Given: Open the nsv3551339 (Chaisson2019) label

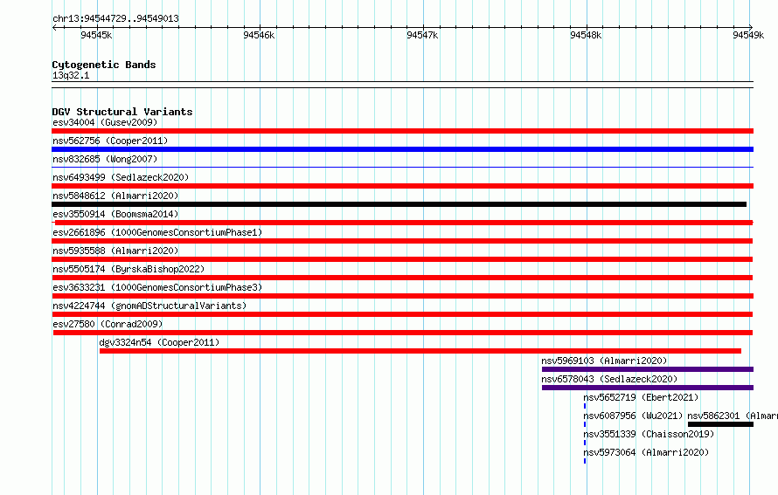Looking at the screenshot, I should click(649, 434).
